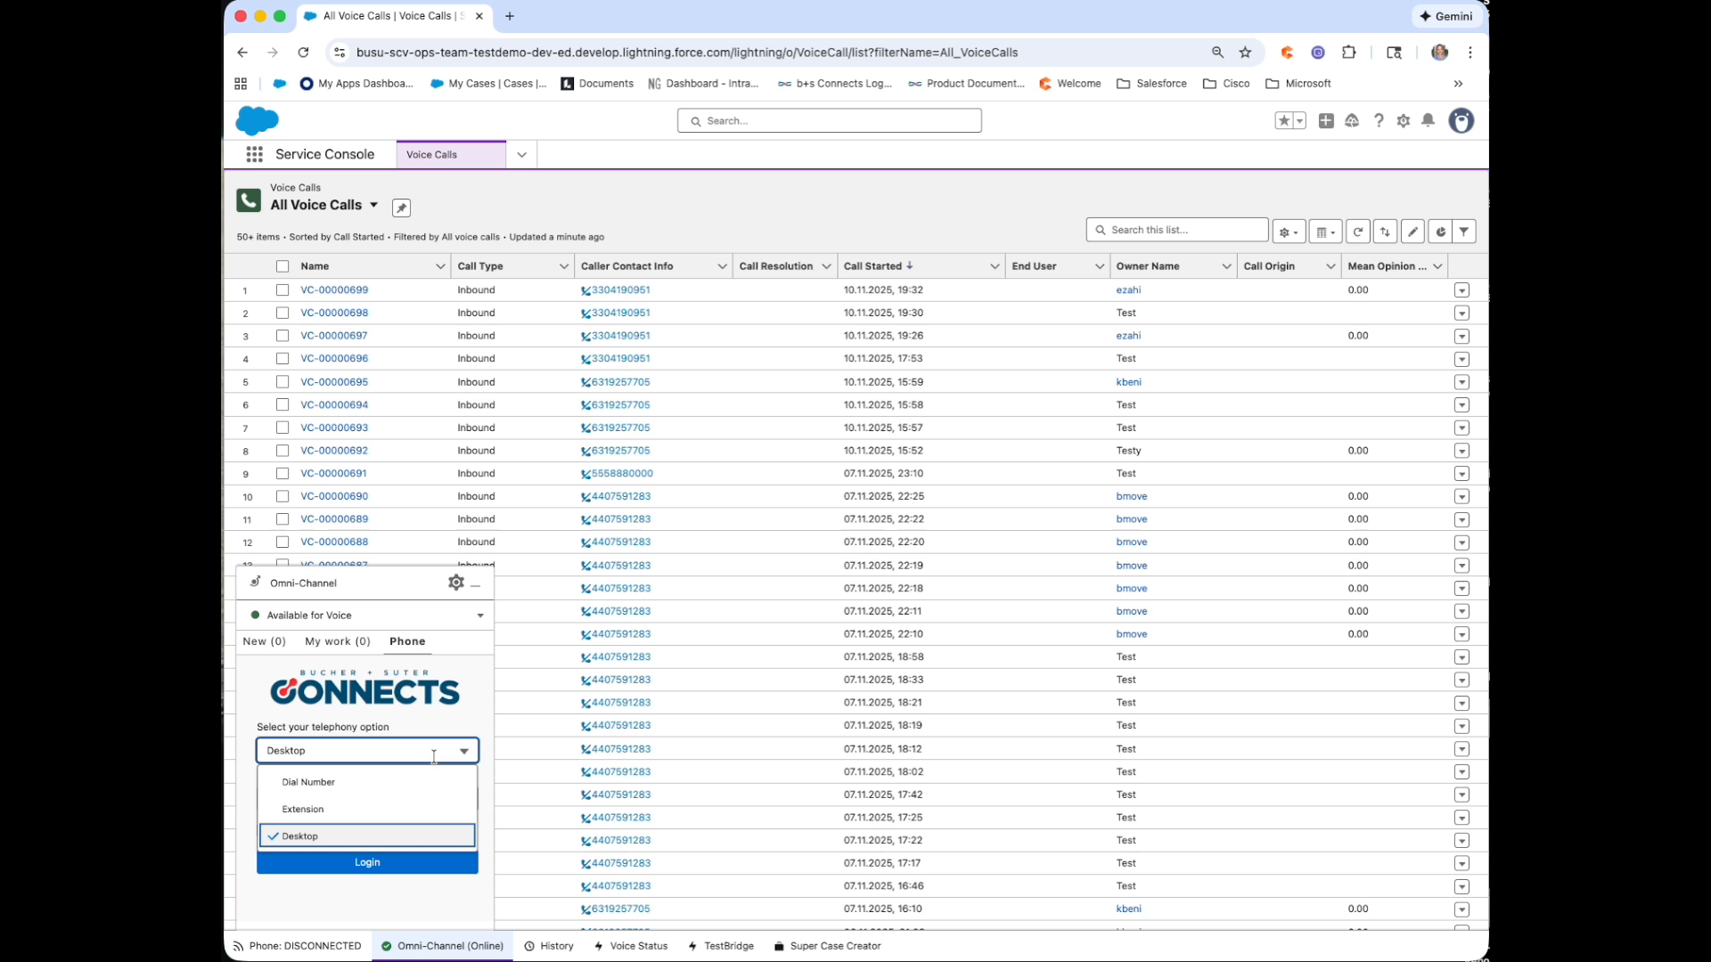Open the All Voice Calls list selector
1711x962 pixels.
(x=373, y=205)
